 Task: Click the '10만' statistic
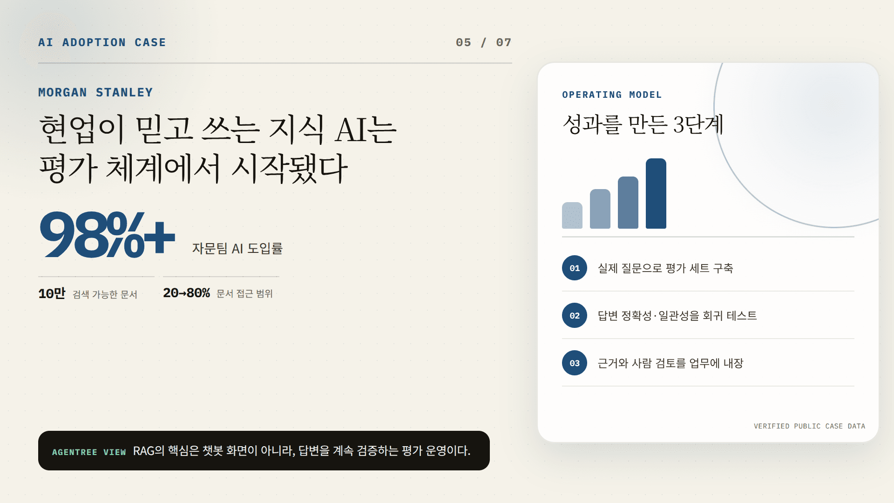[52, 293]
